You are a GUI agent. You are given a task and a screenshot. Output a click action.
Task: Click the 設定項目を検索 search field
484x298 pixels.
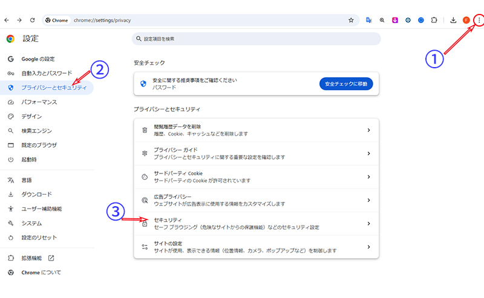257,39
